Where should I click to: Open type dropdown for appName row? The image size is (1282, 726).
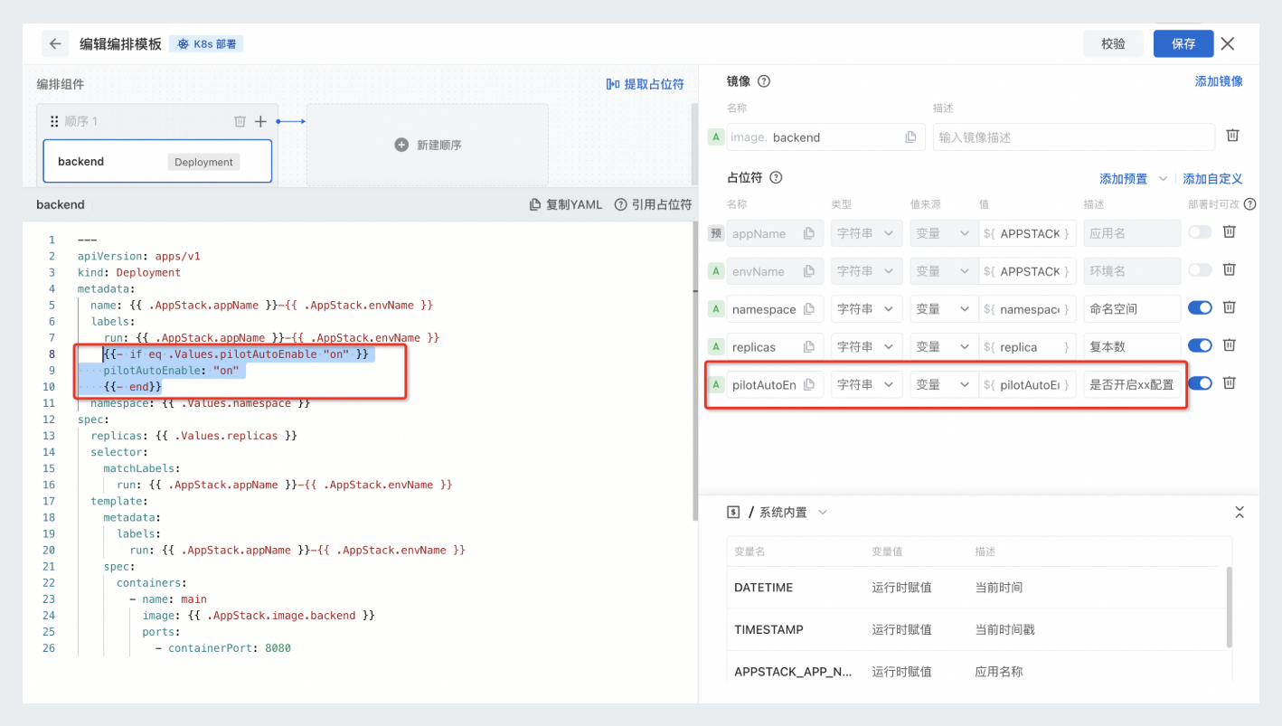tap(866, 233)
